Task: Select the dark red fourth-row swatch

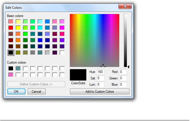Action: [x=11, y=40]
